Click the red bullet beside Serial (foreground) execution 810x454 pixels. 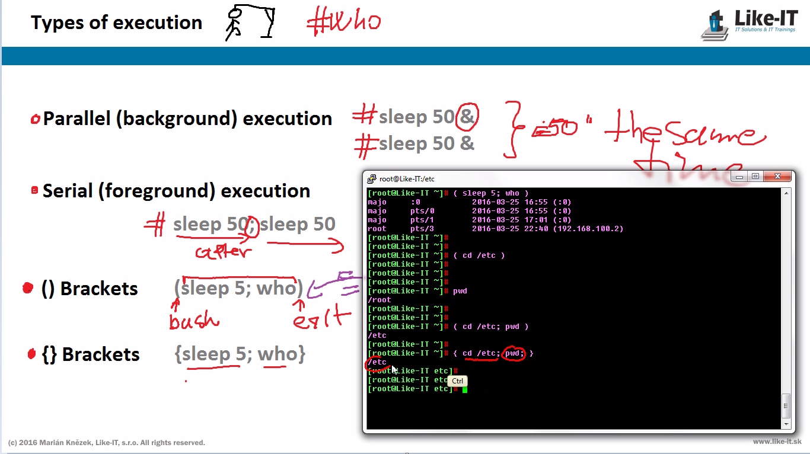coord(34,190)
